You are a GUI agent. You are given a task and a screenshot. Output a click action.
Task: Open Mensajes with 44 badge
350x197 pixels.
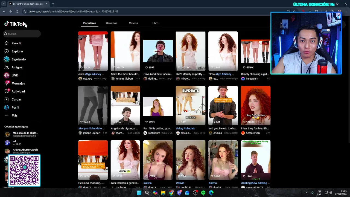(x=18, y=83)
